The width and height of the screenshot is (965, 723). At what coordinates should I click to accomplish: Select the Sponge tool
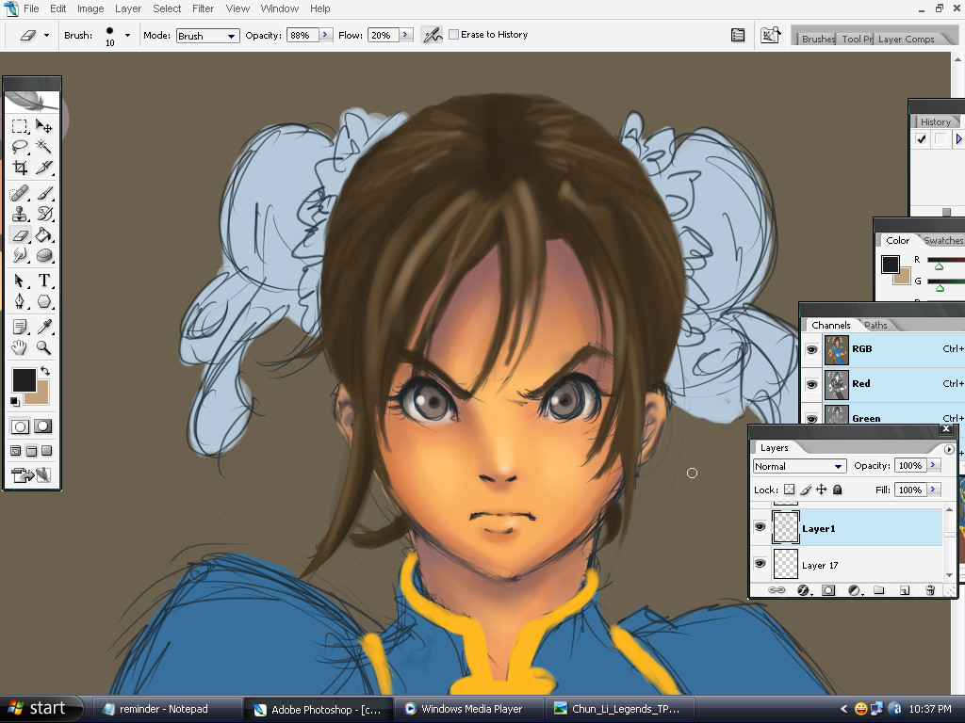coord(43,255)
